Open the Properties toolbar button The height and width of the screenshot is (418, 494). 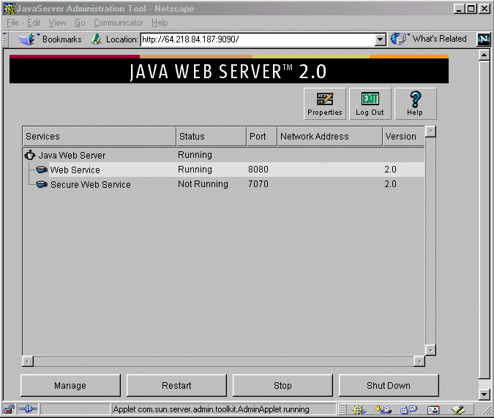(325, 104)
